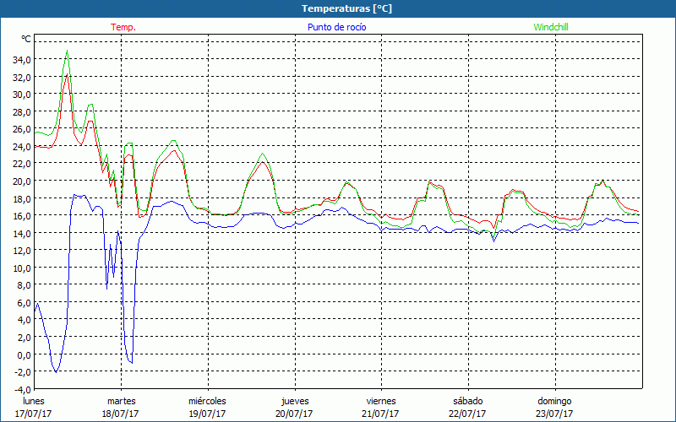Screen dimensions: 676x422
Task: Click the 24,0 y-axis value label
Action: [20, 146]
